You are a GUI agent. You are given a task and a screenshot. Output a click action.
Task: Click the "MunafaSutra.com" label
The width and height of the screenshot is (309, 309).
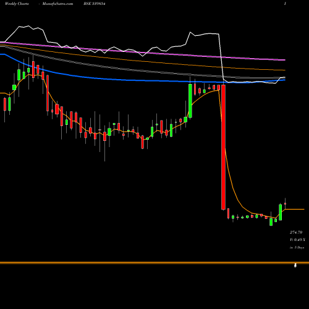tap(57, 4)
